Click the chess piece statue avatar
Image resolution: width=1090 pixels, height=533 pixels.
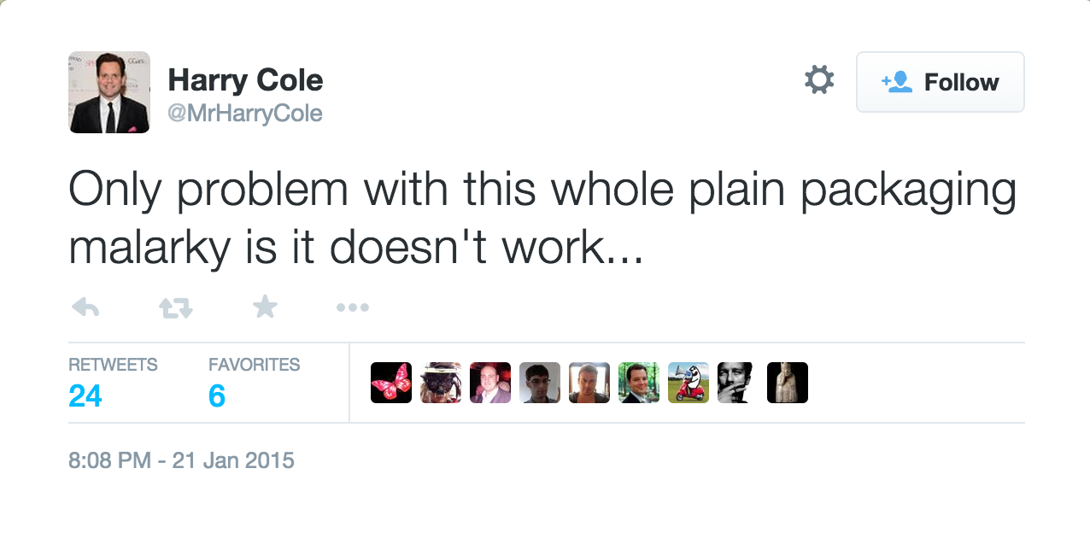click(788, 383)
